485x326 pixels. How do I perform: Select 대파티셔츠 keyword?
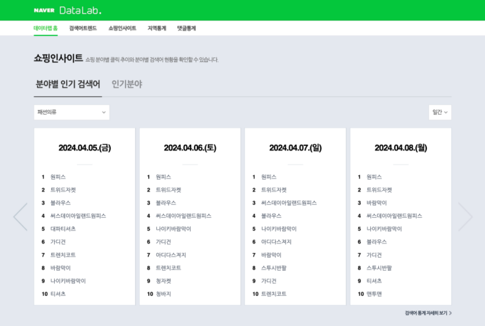pyautogui.click(x=63, y=229)
